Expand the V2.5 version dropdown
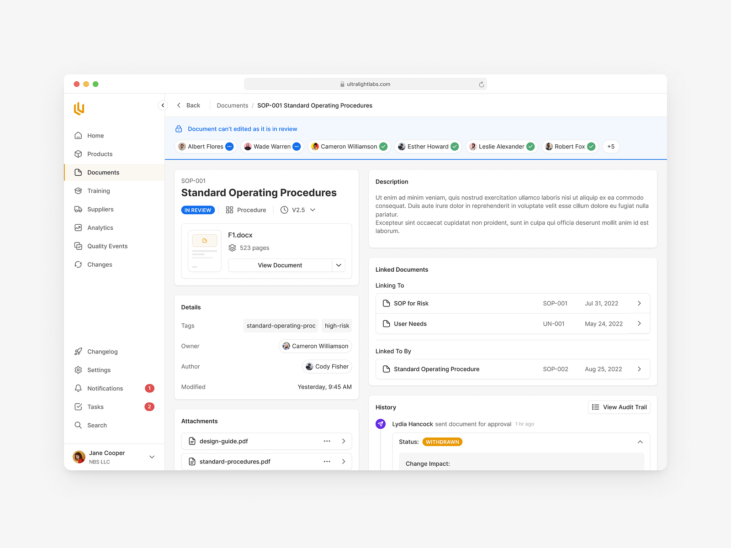This screenshot has height=548, width=731. coord(313,210)
